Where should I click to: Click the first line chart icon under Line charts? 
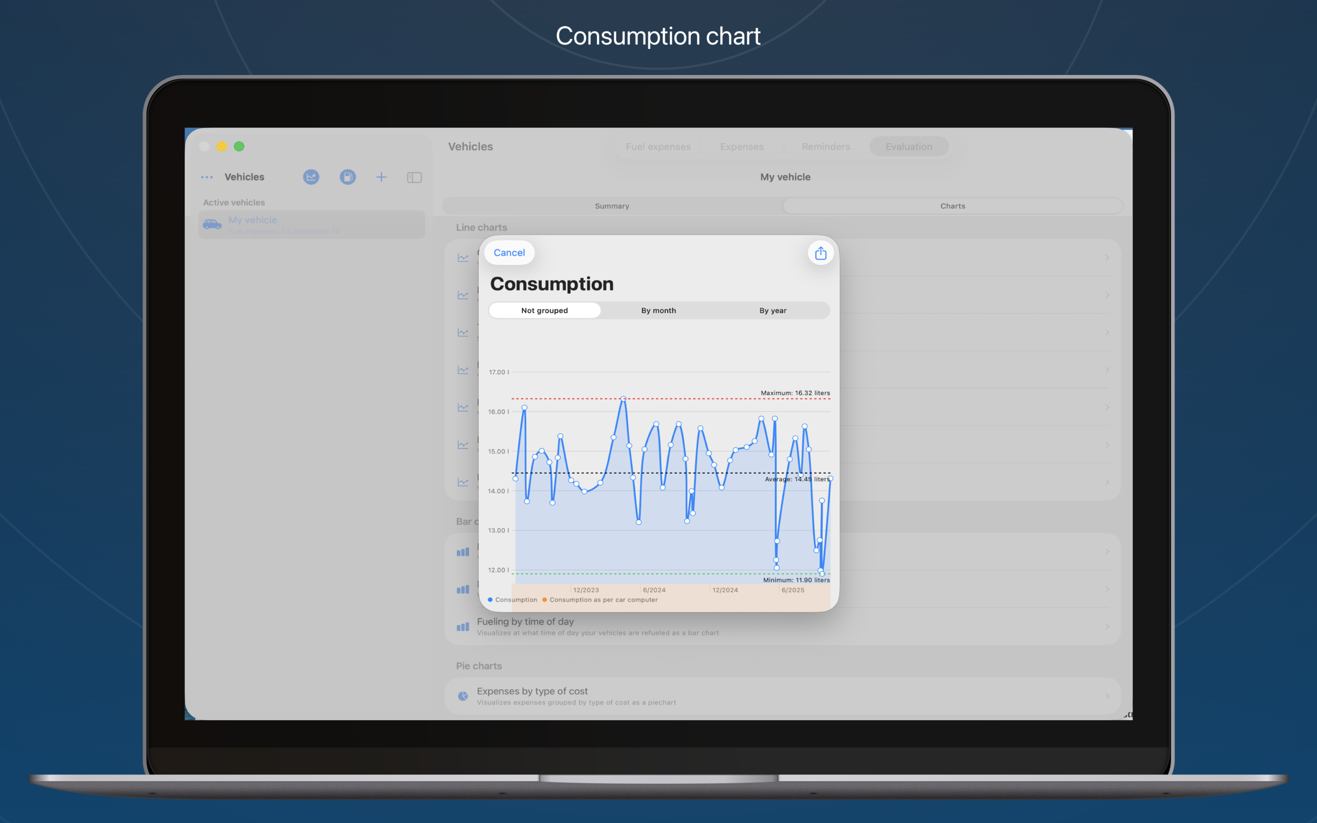click(463, 258)
